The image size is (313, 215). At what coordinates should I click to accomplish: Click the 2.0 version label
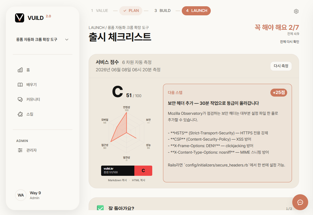(x=48, y=16)
